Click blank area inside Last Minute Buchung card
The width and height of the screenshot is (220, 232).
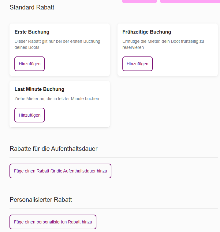77,115
